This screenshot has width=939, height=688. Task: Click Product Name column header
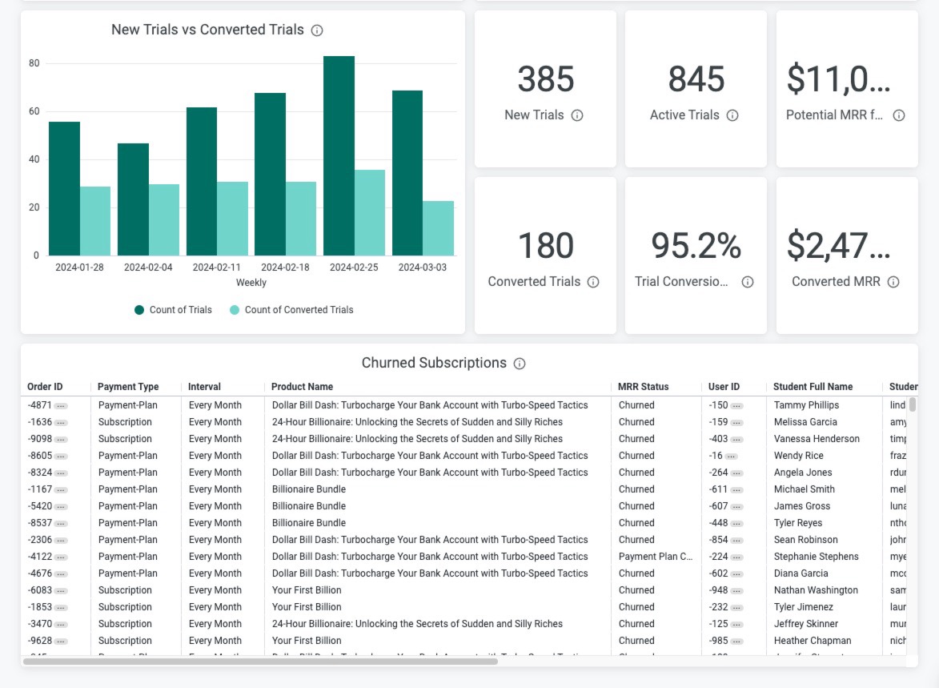[x=302, y=387]
